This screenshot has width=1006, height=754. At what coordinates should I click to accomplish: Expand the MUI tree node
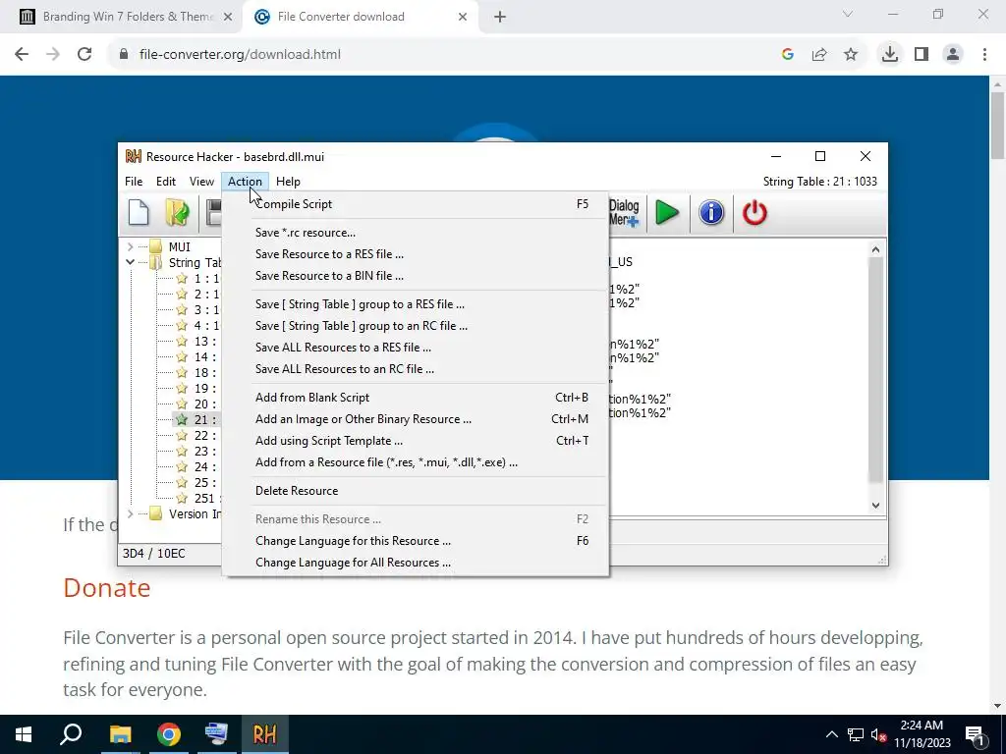(131, 246)
